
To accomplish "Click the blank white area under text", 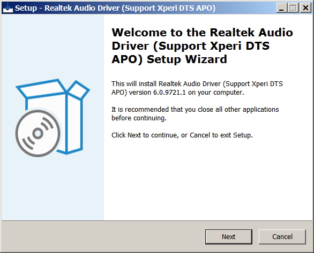I will pos(208,180).
